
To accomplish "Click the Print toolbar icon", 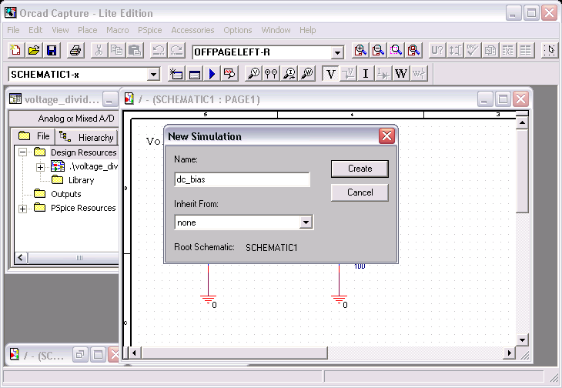I will coord(75,51).
